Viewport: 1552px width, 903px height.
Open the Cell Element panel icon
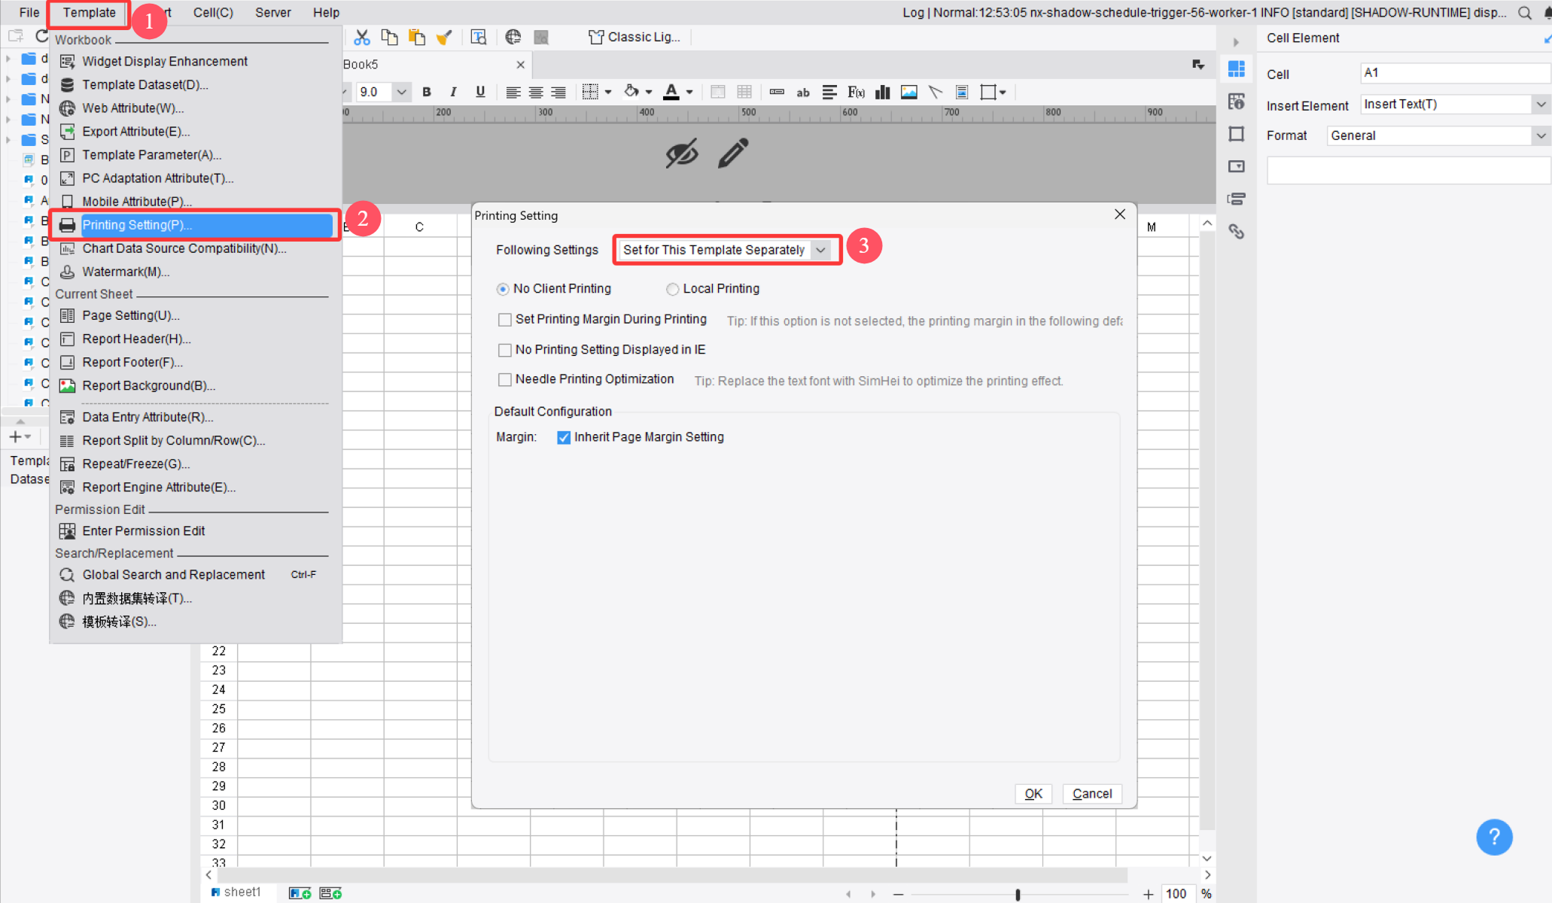1237,68
